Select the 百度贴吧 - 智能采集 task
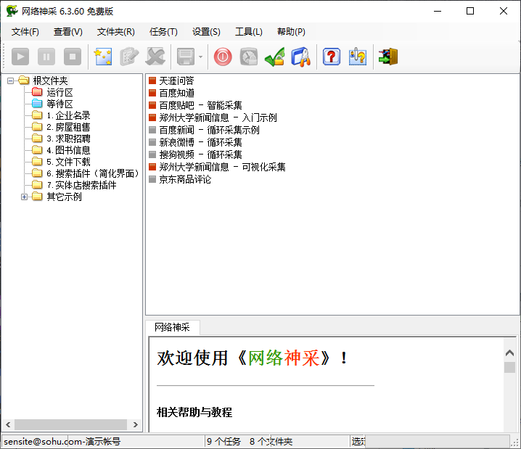Screen dimensions: 521x449 [200, 105]
